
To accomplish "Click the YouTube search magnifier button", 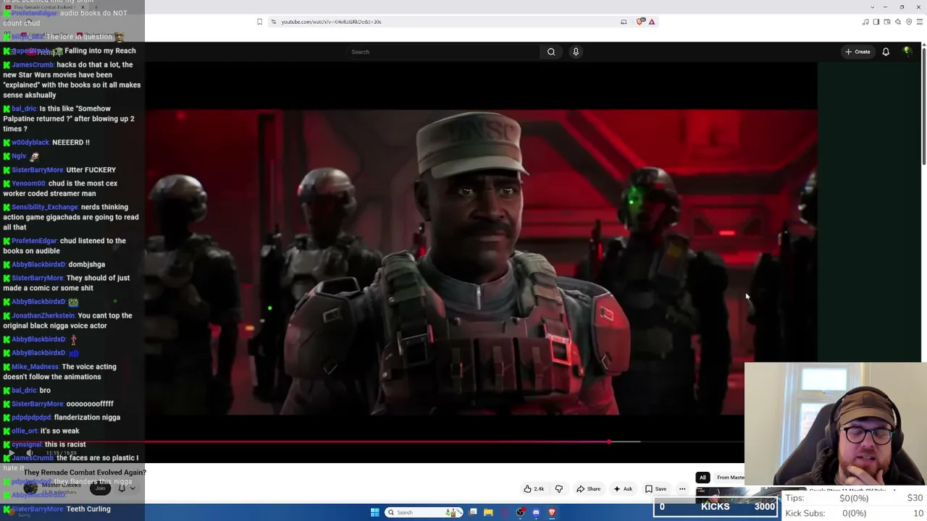I will [551, 52].
